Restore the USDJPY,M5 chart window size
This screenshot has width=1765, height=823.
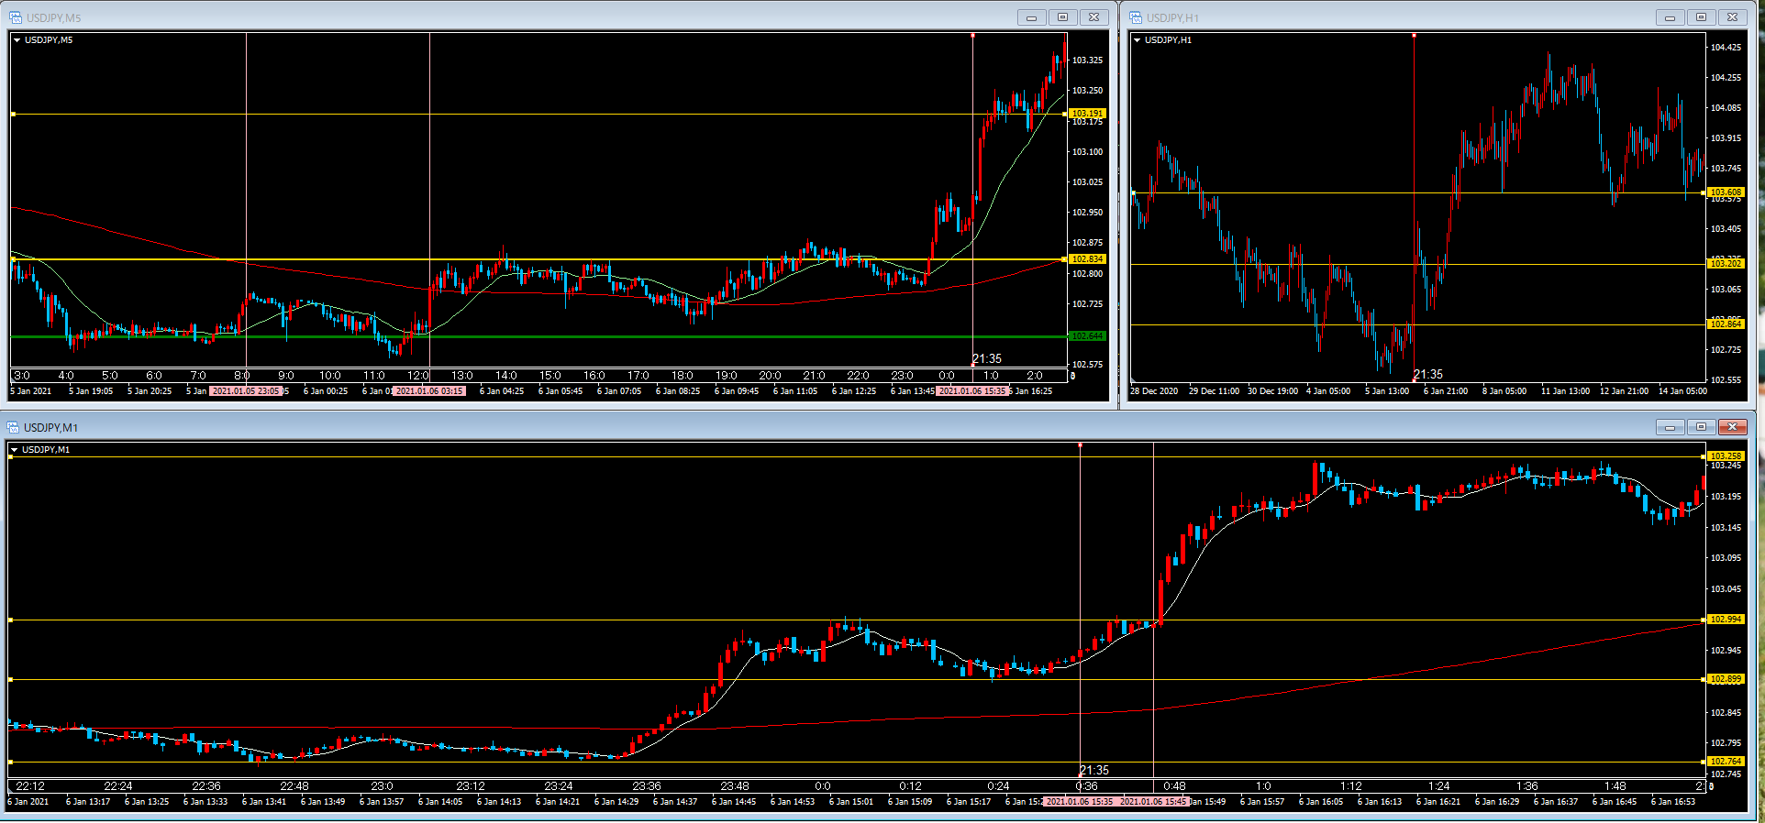point(1062,17)
